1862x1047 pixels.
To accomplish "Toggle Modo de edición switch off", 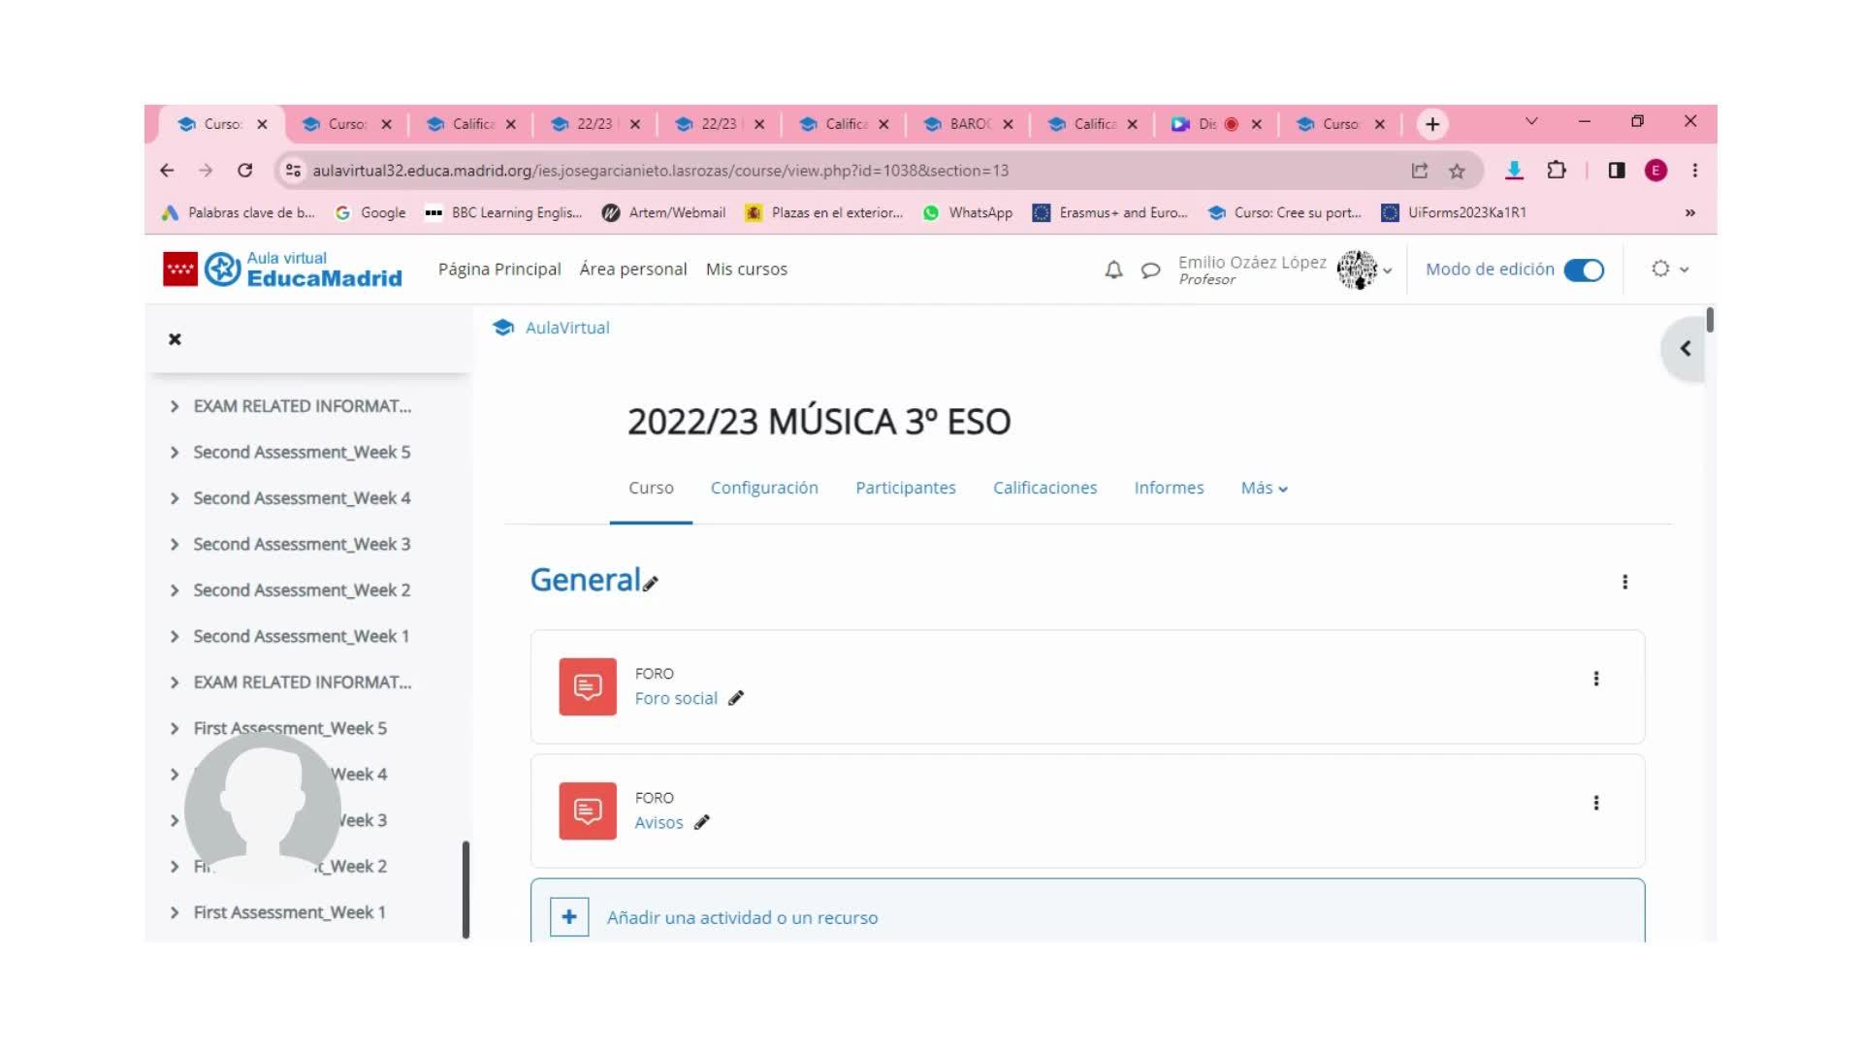I will (1584, 270).
